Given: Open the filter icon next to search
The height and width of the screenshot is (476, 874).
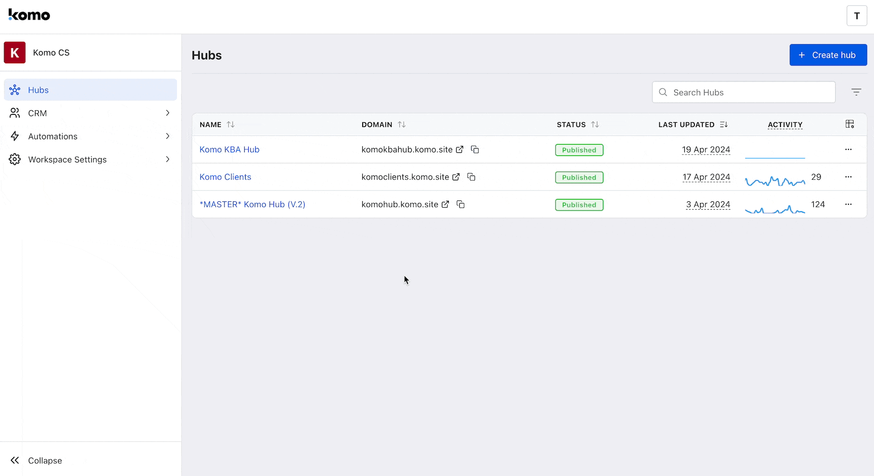Looking at the screenshot, I should click(x=856, y=92).
